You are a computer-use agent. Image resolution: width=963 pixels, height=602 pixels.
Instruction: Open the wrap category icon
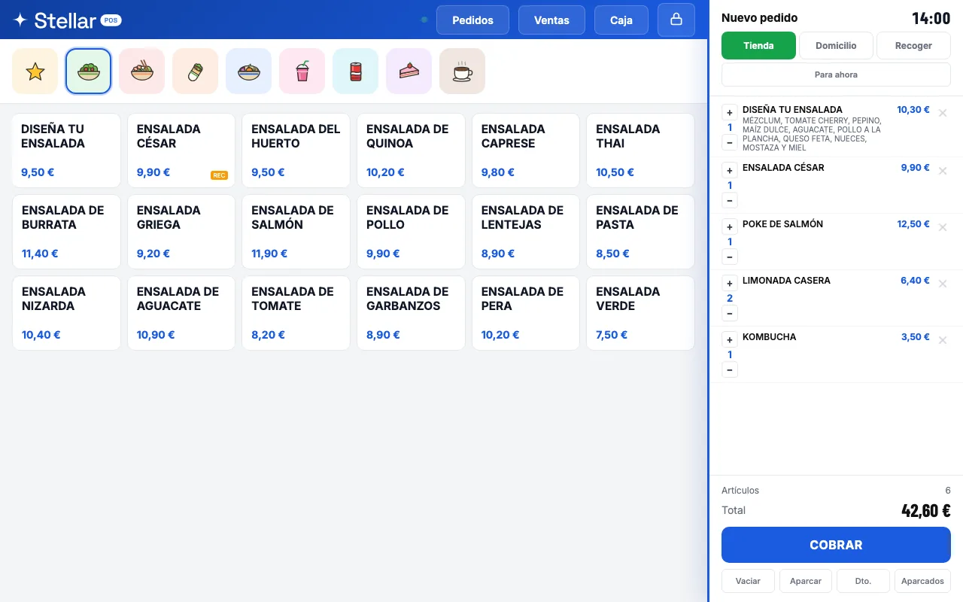point(196,71)
